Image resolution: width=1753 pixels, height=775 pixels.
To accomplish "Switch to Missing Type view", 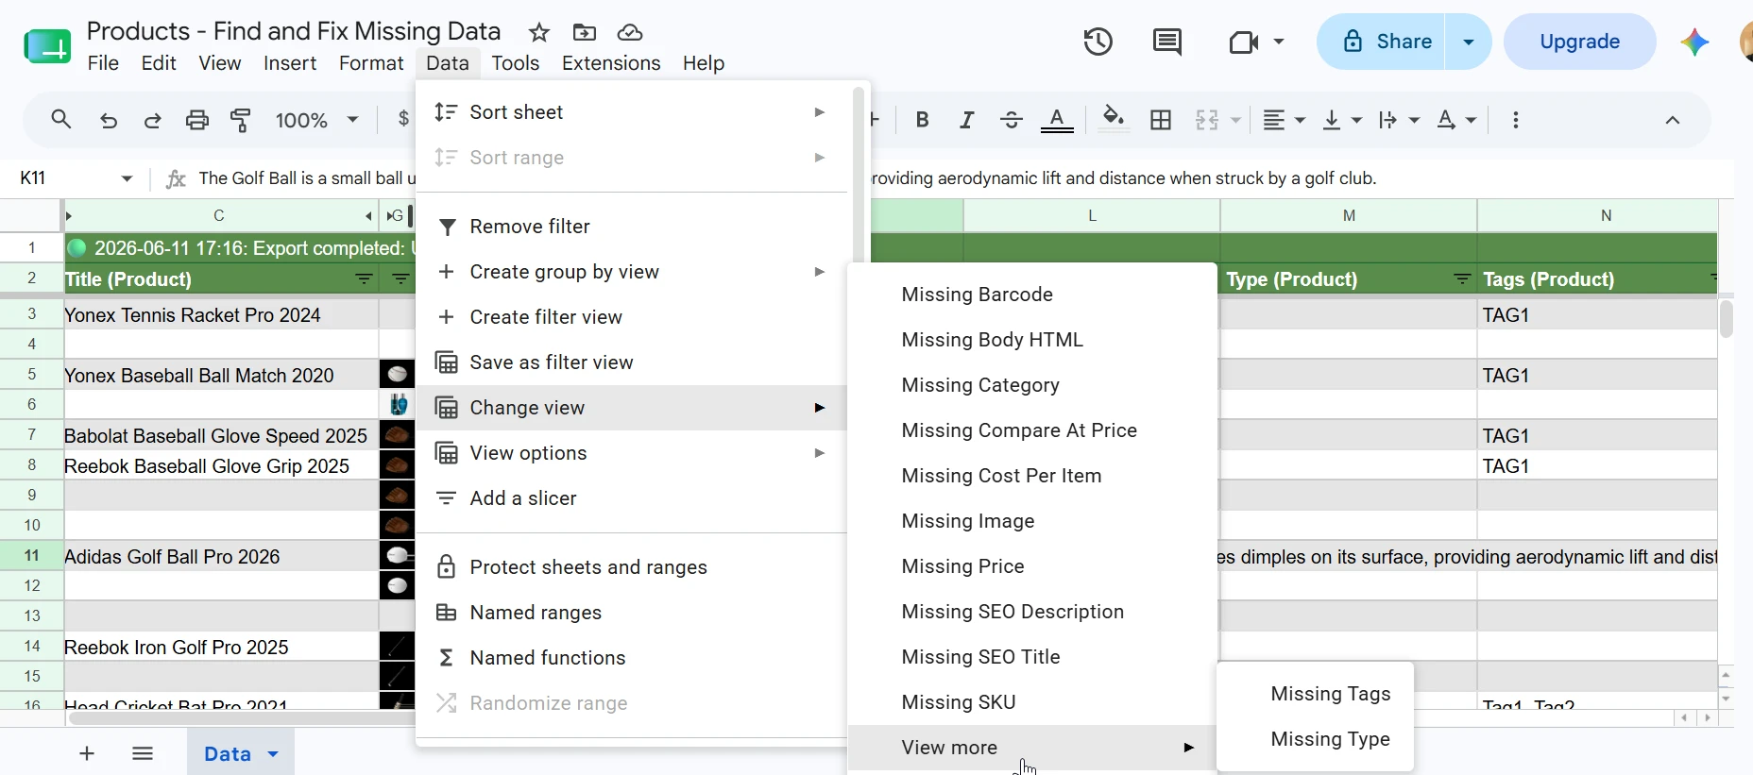I will click(1316, 739).
